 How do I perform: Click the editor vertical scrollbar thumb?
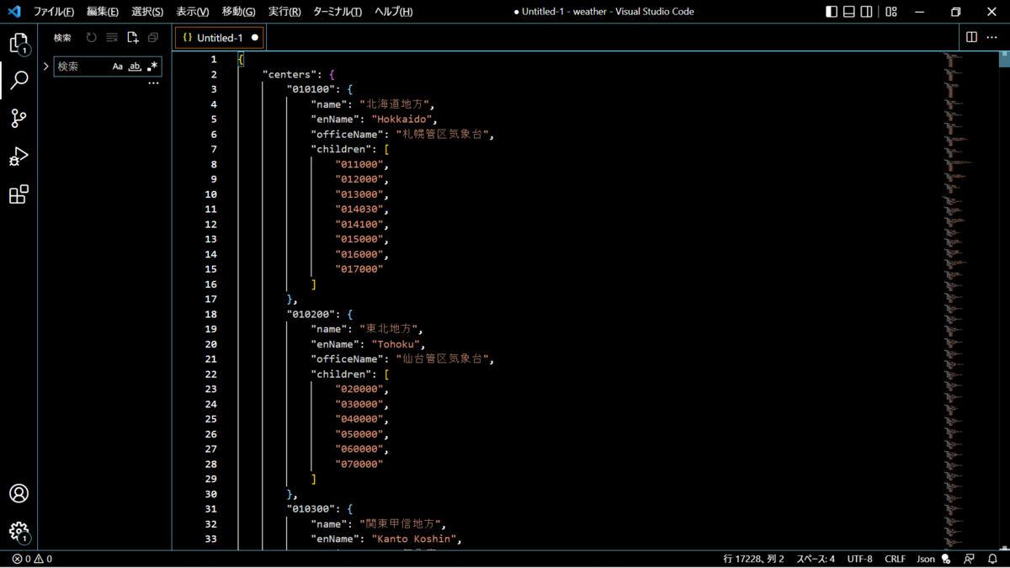point(1004,59)
